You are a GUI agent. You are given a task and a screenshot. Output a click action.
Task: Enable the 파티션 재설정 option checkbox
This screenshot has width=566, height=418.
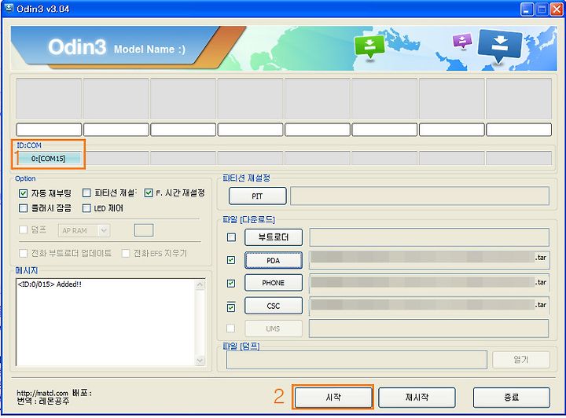[86, 193]
